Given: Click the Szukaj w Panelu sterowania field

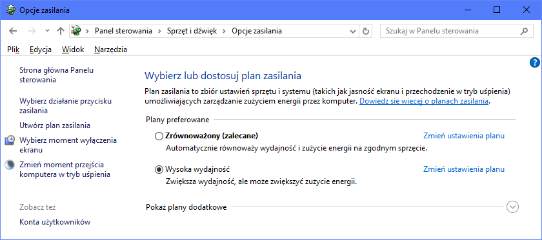Looking at the screenshot, I should [449, 31].
